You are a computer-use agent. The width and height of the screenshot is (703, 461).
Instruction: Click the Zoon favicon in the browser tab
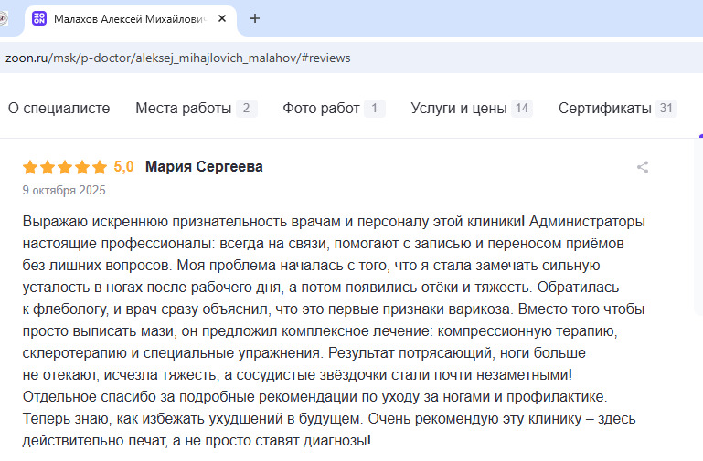coord(39,18)
